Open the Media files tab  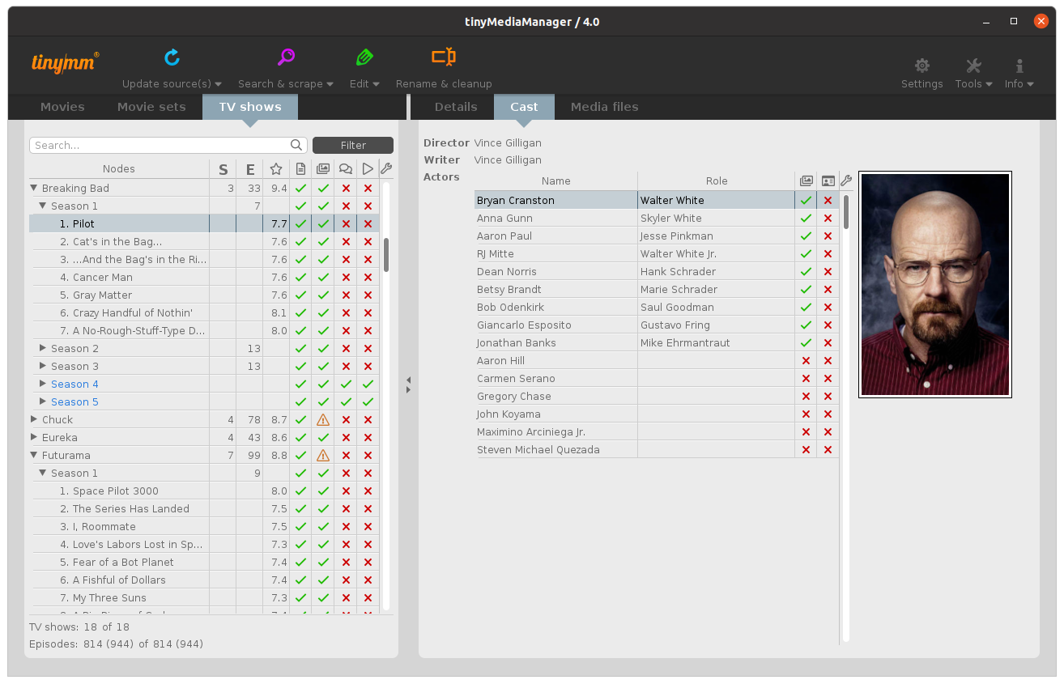pyautogui.click(x=604, y=107)
